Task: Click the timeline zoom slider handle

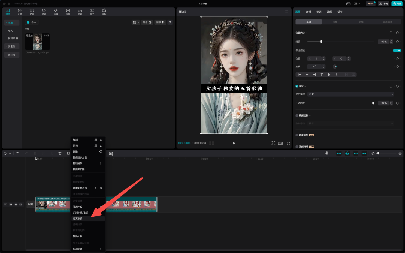Action: point(378,153)
